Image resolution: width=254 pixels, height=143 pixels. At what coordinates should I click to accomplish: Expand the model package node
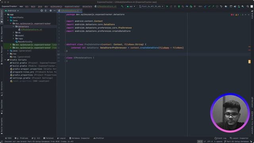[x=13, y=36]
